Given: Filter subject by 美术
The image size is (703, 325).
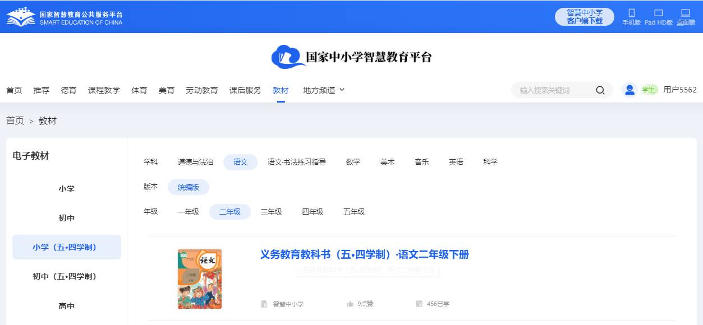Looking at the screenshot, I should [387, 162].
